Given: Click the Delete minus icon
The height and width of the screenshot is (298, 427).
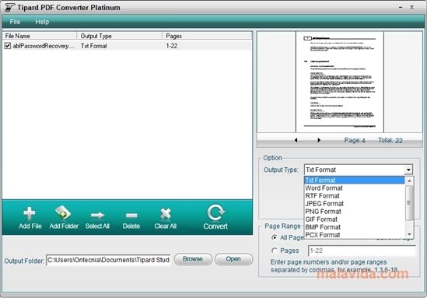Looking at the screenshot, I should point(131,216).
